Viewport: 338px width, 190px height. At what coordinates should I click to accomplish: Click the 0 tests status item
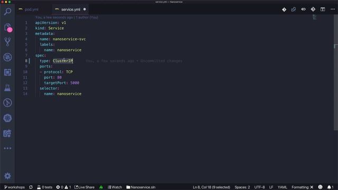(44, 187)
